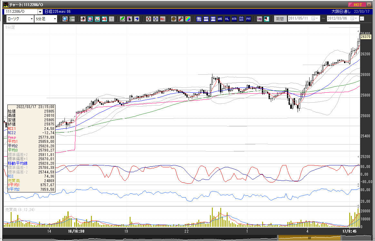Toggle the BB Bollinger Bands indicator
The image size is (375, 241).
(213, 19)
